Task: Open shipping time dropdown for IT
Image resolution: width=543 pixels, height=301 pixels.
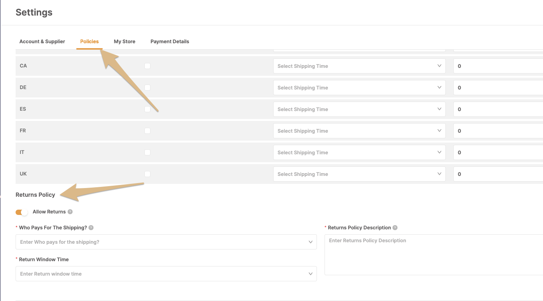Action: tap(359, 152)
